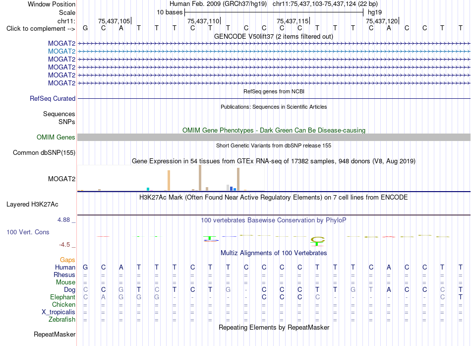Click the 75,437,110 position marker

(x=204, y=21)
